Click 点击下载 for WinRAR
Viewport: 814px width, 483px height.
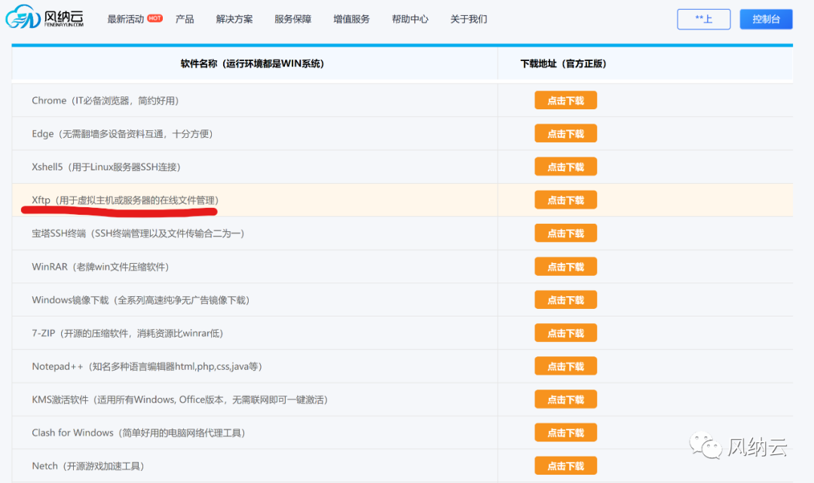click(566, 267)
